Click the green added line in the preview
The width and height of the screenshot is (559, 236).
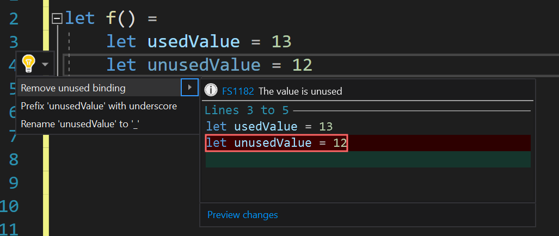pos(368,159)
